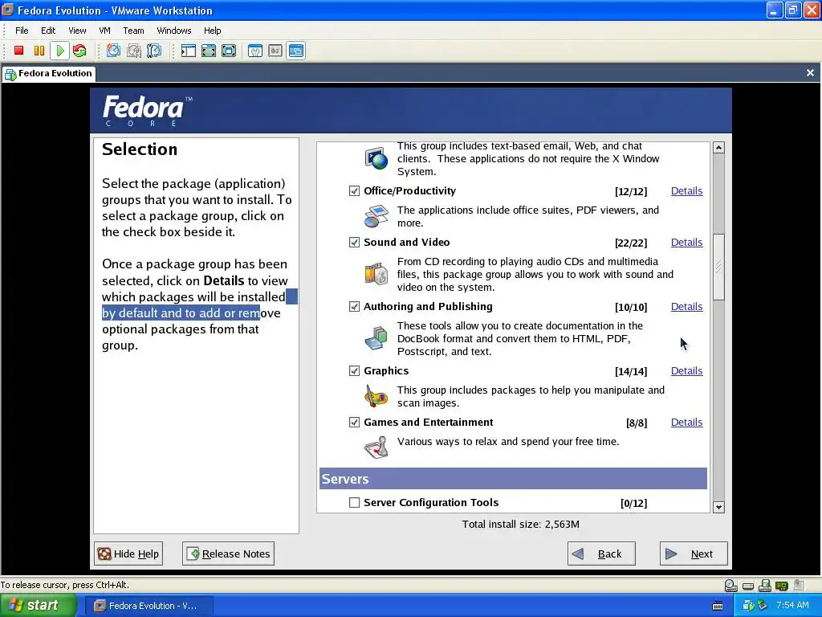Take a snapshot with the clock snapshot icon

tap(113, 51)
